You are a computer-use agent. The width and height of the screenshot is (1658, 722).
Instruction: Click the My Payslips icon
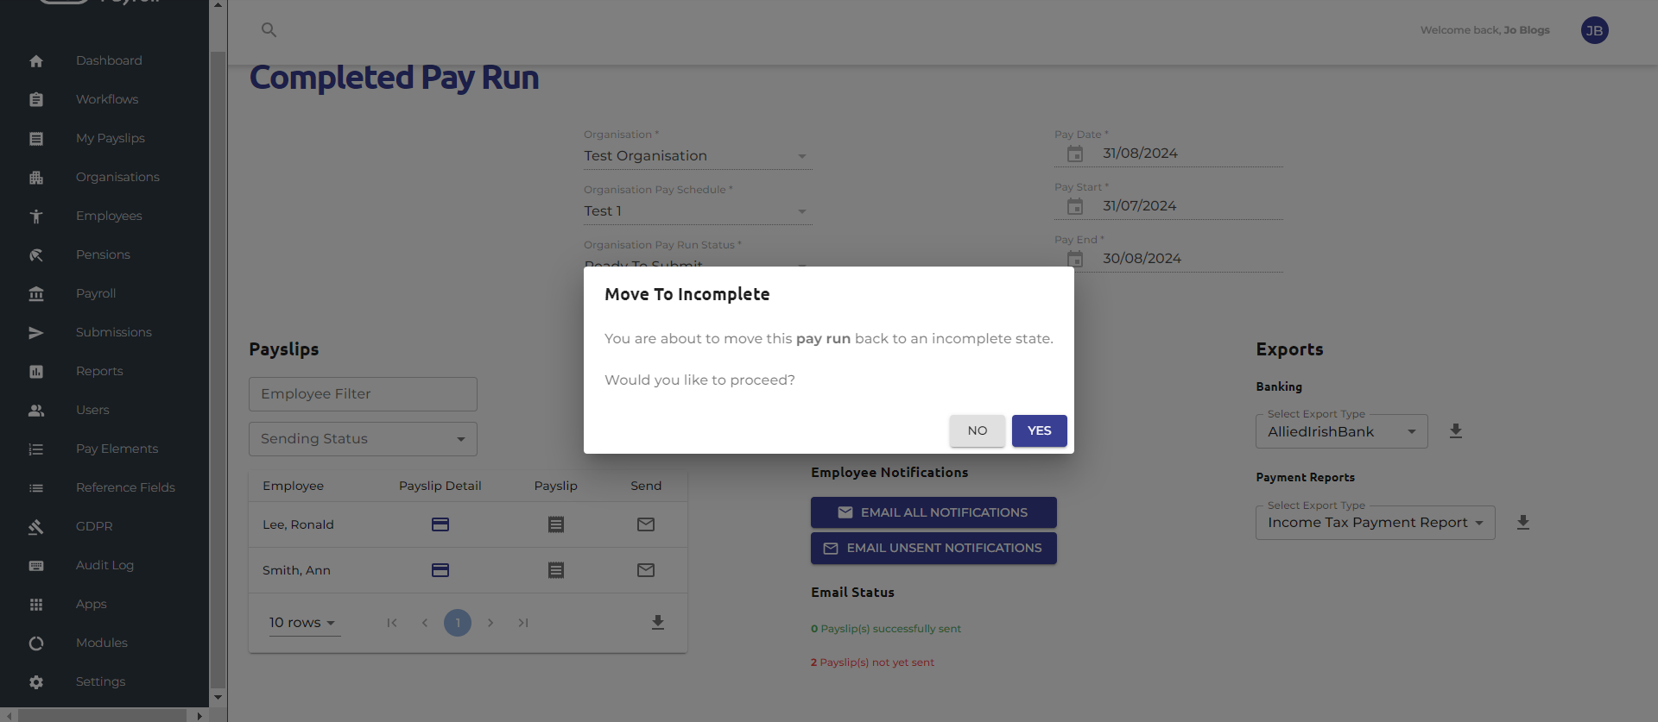(x=36, y=139)
